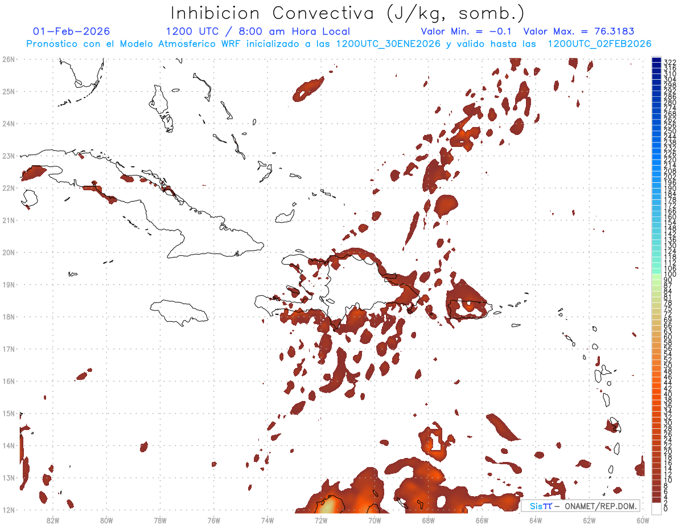Click the '76W' longitude label
The height and width of the screenshot is (528, 683).
[x=213, y=519]
